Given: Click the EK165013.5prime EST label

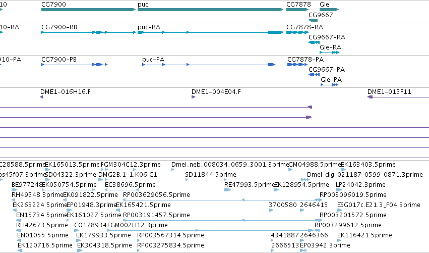Looking at the screenshot, I should (x=72, y=165).
